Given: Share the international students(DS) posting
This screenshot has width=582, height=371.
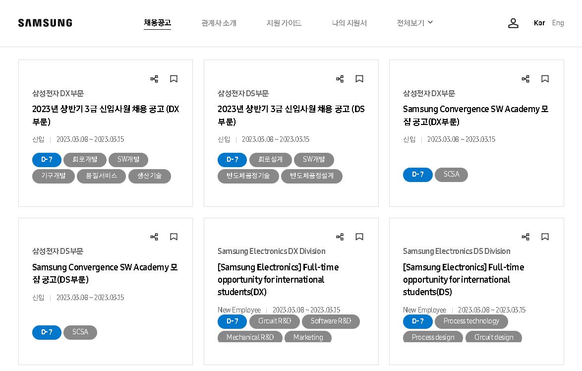Looking at the screenshot, I should point(525,237).
